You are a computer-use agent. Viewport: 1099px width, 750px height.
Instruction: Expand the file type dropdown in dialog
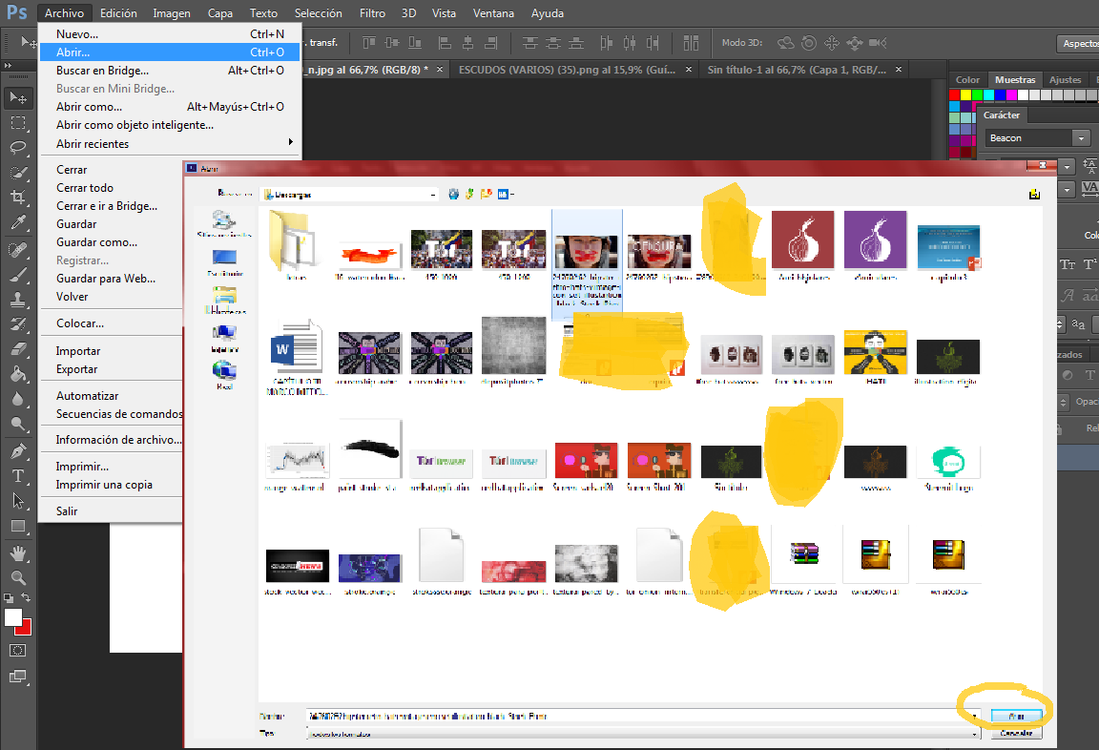974,734
